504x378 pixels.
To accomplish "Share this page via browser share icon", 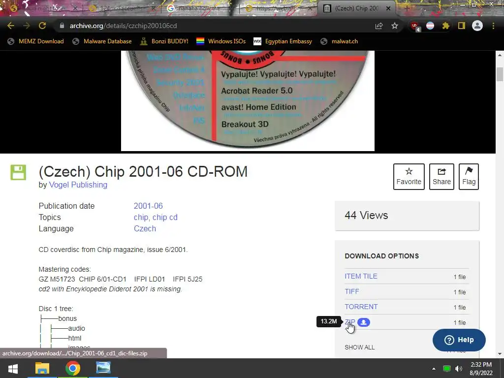I will 379,26.
